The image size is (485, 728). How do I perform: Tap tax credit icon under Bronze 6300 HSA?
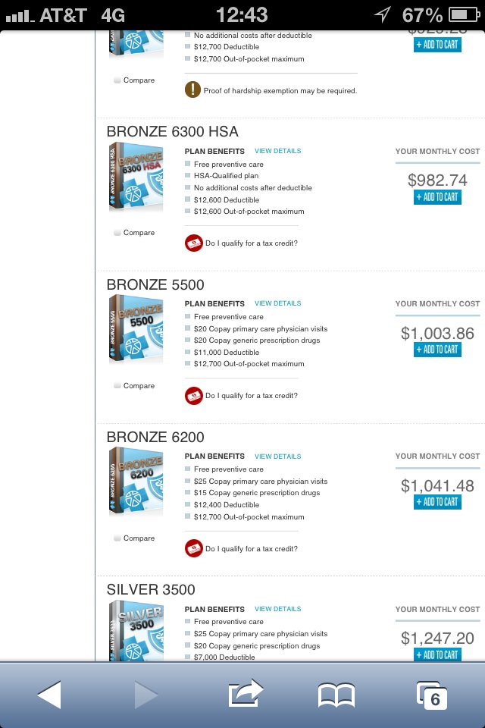pyautogui.click(x=193, y=243)
